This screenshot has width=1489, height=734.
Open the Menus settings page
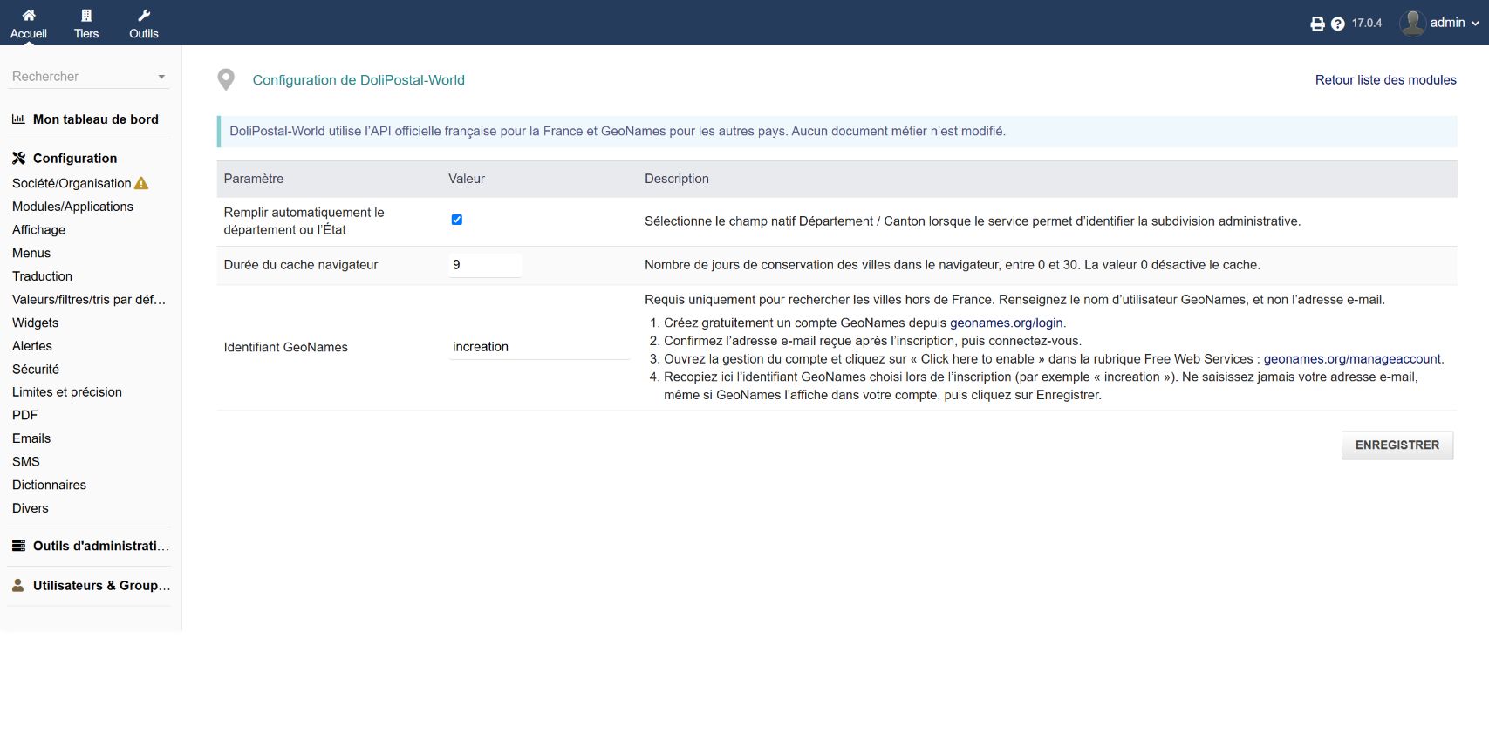pyautogui.click(x=31, y=253)
